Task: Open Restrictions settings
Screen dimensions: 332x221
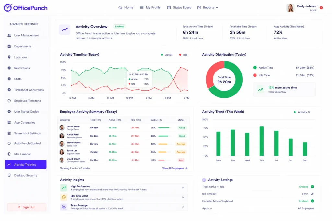Action: (26, 68)
